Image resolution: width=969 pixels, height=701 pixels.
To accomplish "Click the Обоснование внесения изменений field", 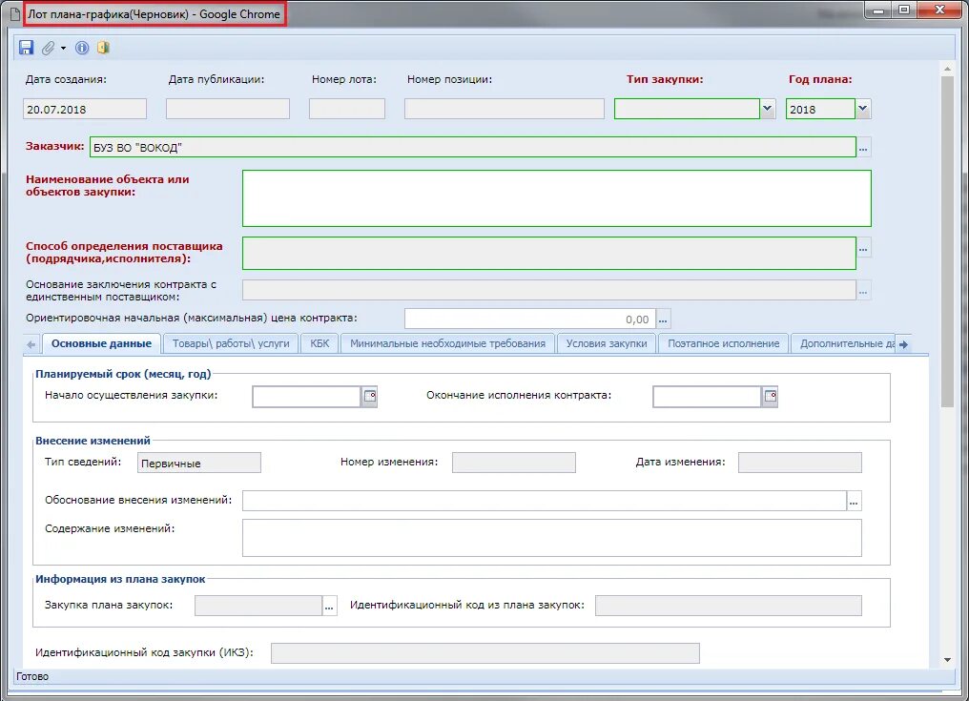I will 544,502.
